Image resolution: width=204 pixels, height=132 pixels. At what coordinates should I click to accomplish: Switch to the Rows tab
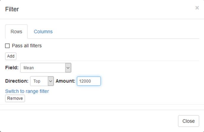coord(16,31)
